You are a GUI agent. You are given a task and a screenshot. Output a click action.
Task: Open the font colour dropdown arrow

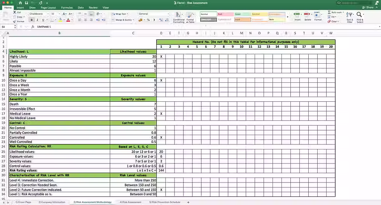click(72, 20)
